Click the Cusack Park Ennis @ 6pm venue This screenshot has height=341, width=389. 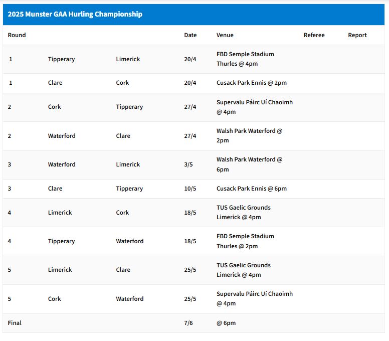point(251,189)
